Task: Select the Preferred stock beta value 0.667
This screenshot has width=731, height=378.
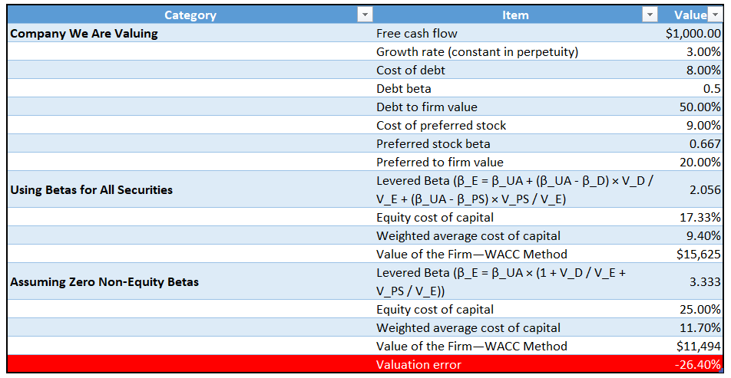Action: click(x=705, y=144)
